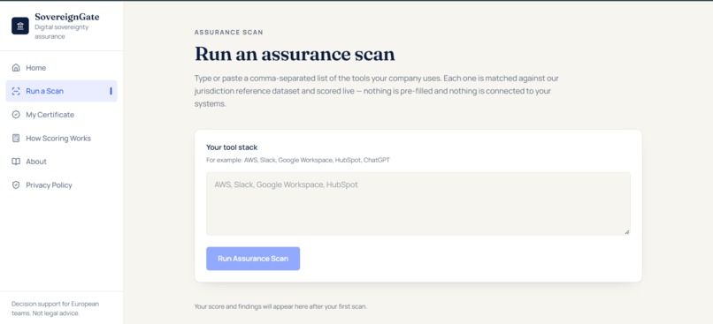Select Run a Scan in sidebar
This screenshot has height=324, width=713.
pyautogui.click(x=61, y=91)
